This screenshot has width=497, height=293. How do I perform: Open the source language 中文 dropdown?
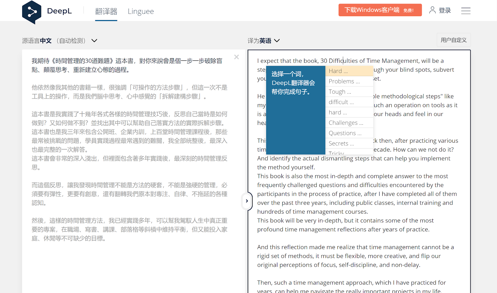[46, 40]
